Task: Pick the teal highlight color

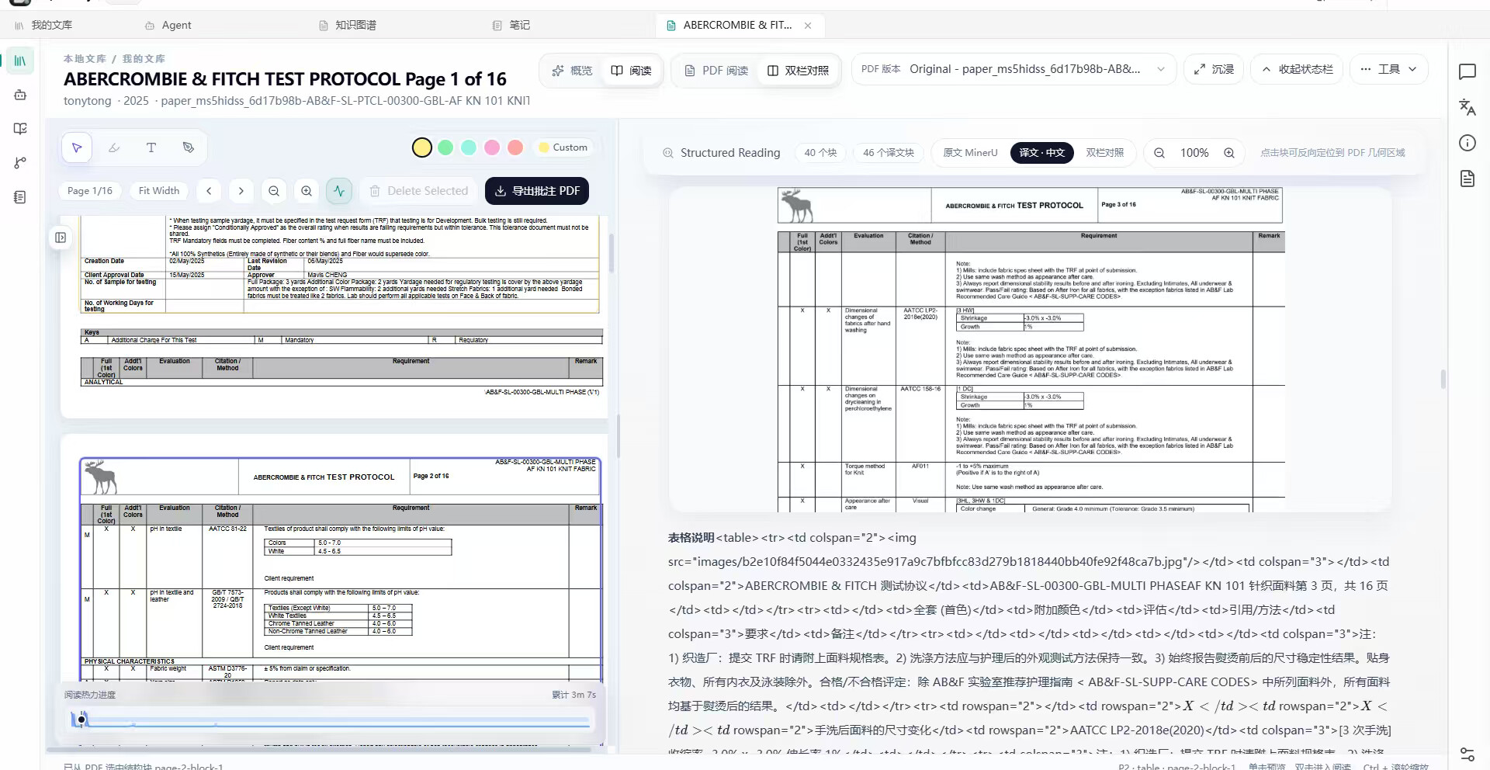Action: click(469, 147)
